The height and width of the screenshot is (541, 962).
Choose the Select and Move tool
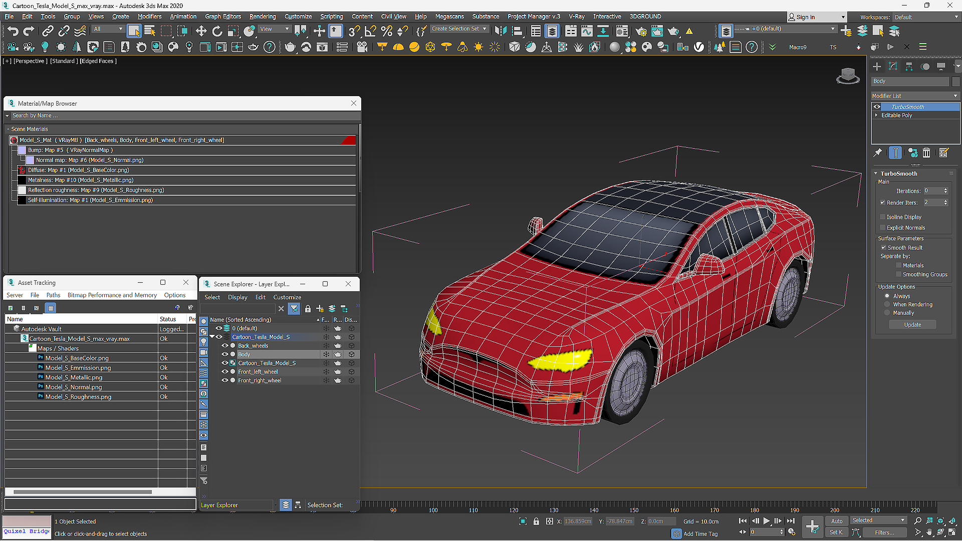pyautogui.click(x=201, y=31)
